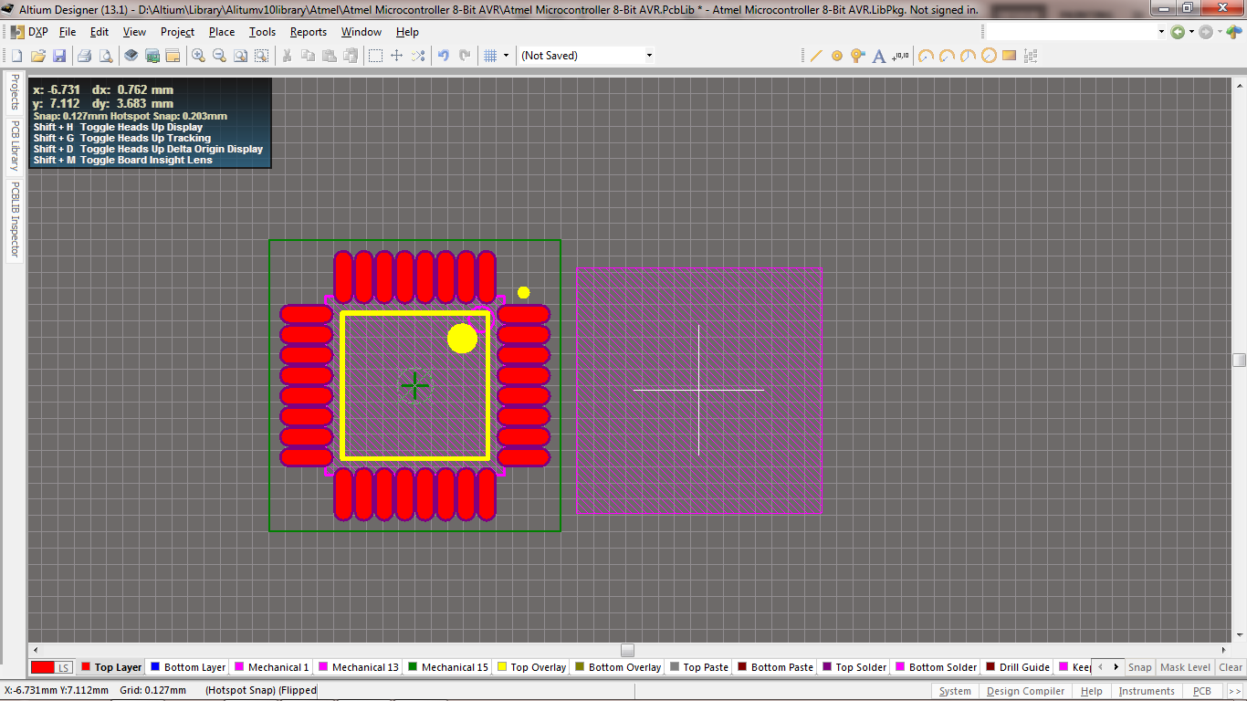Select the Place Line tool
1247x701 pixels.
[817, 55]
